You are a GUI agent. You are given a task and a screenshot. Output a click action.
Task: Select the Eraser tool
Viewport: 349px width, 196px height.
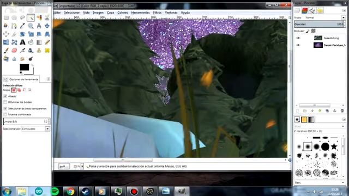click(x=14, y=51)
